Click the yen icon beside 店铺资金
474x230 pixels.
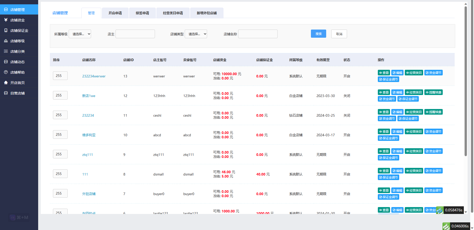[x=6, y=20]
